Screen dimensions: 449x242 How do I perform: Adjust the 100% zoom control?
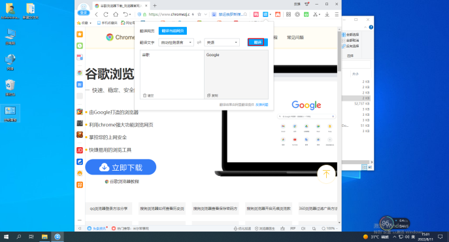point(329,228)
